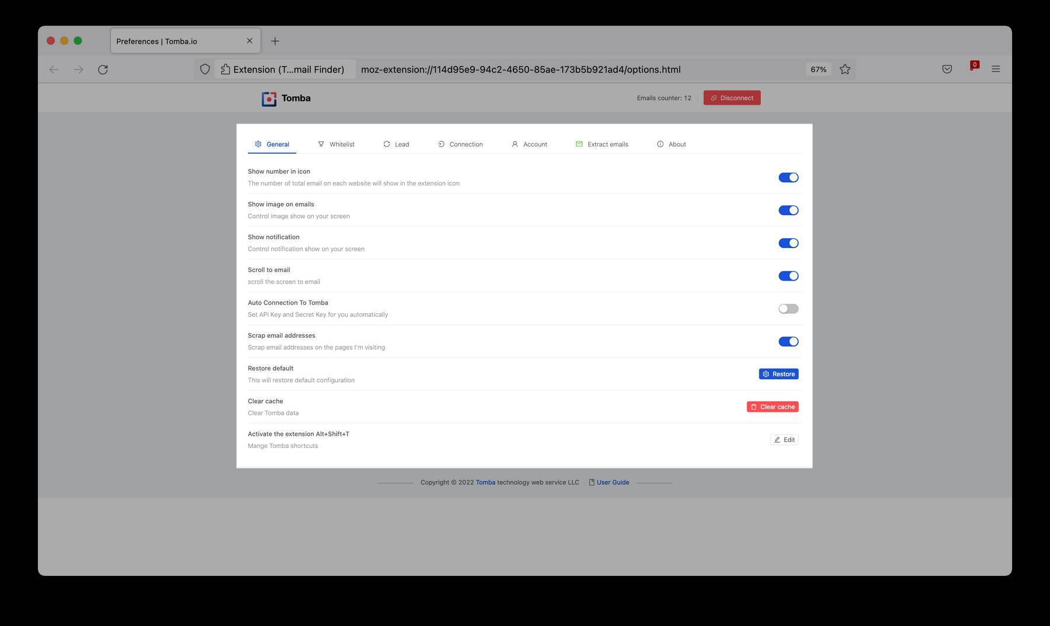Click macOS yellow minimize window button
1050x626 pixels.
click(64, 41)
